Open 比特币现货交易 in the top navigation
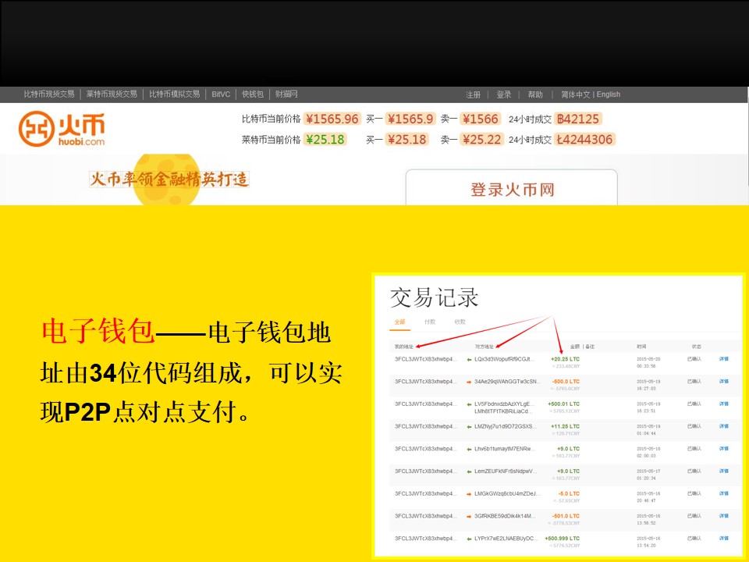This screenshot has width=749, height=562. click(x=49, y=94)
